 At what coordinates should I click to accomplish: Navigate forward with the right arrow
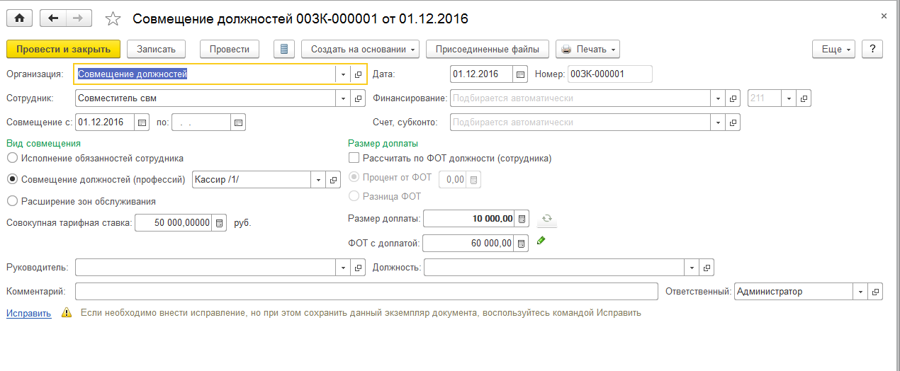79,18
